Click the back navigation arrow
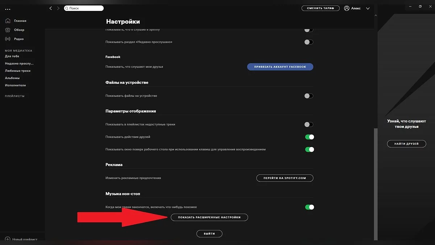435x245 pixels. click(x=50, y=8)
